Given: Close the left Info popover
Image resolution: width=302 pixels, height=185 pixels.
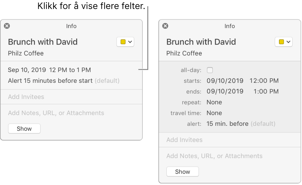Looking at the screenshot, I should (7, 26).
